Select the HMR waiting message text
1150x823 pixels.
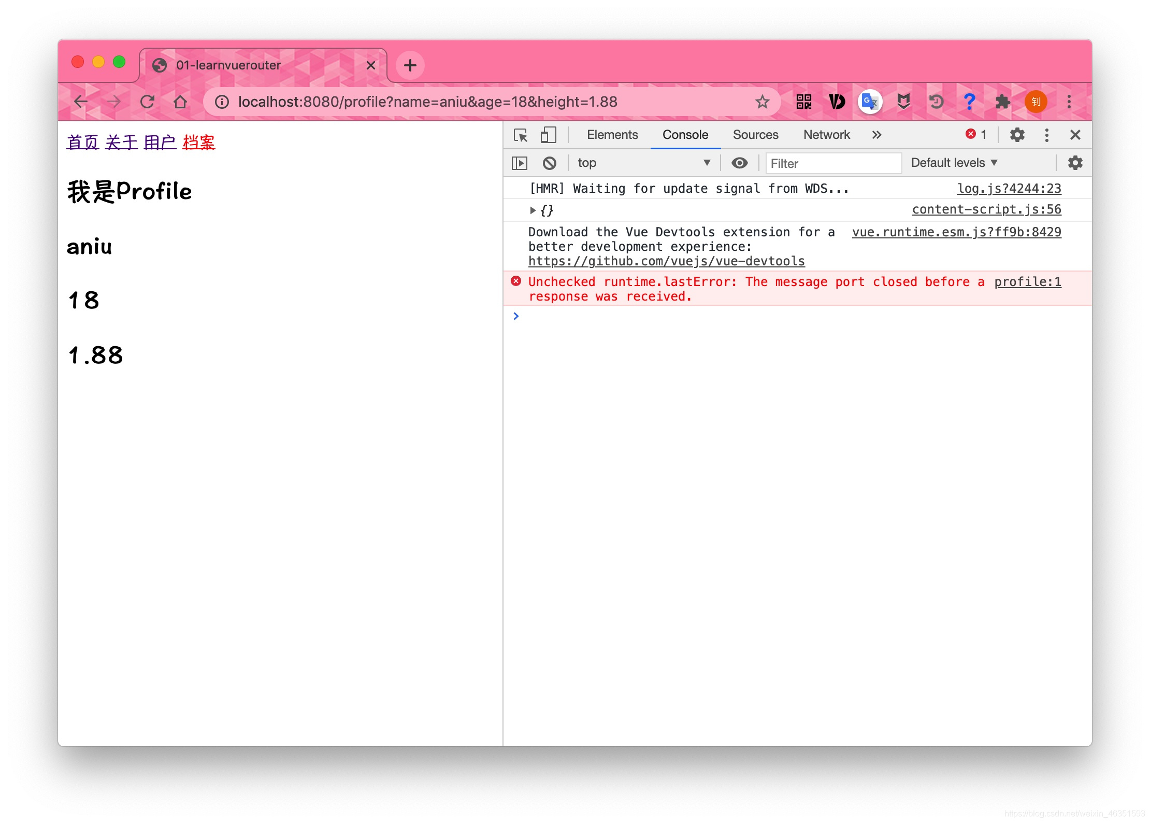pos(689,189)
